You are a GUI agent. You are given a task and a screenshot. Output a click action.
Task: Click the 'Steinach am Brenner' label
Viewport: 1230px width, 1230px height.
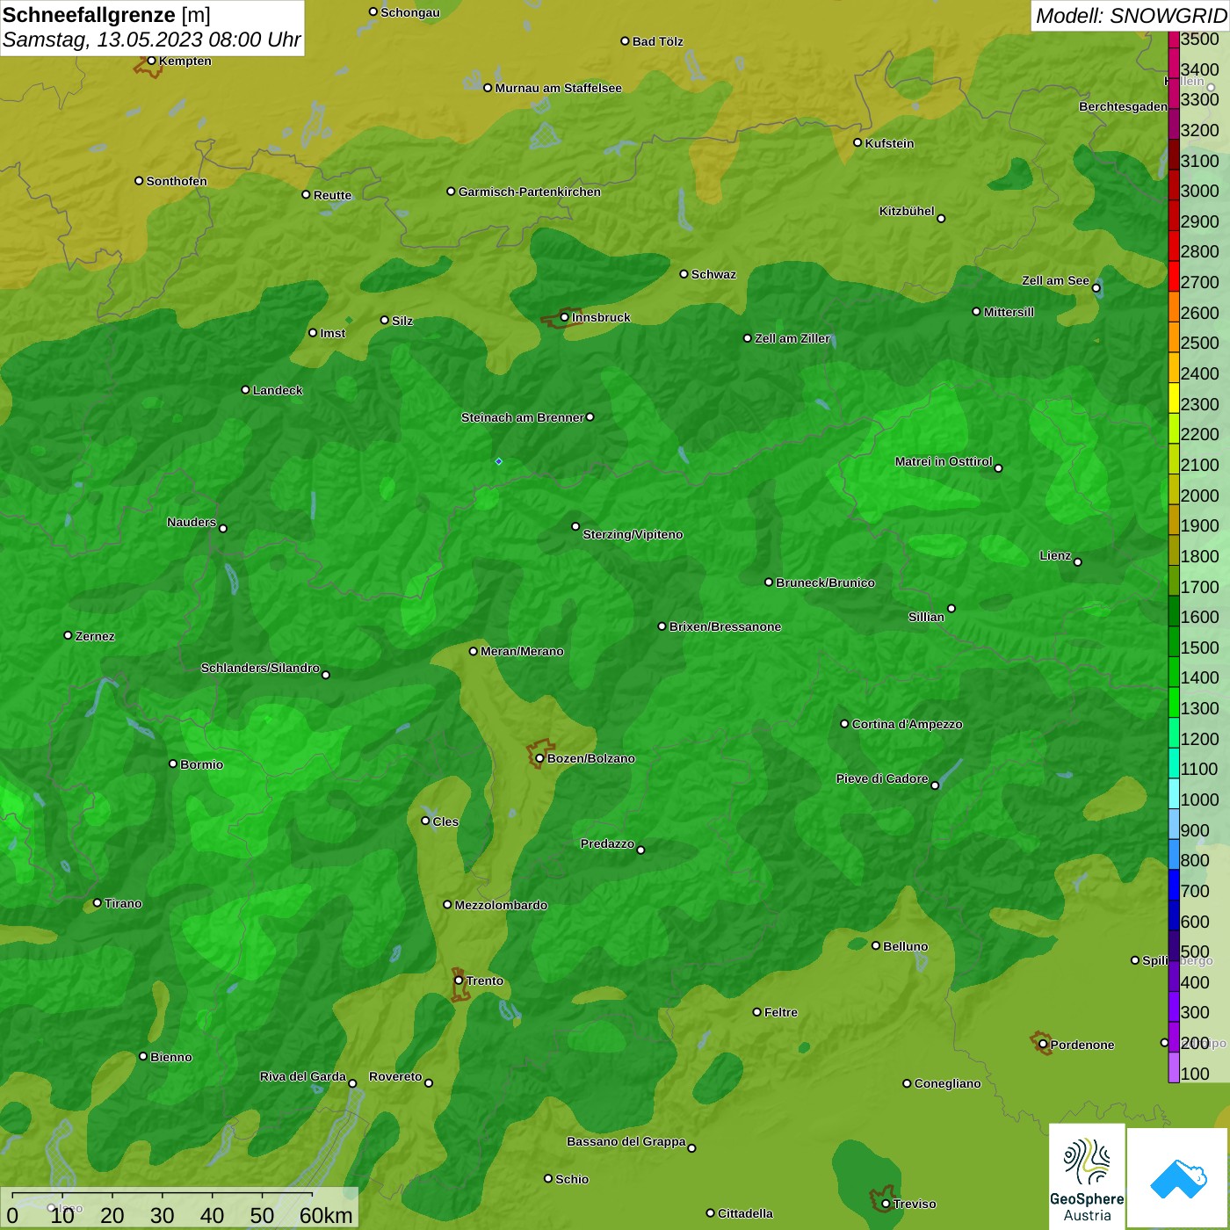[523, 417]
